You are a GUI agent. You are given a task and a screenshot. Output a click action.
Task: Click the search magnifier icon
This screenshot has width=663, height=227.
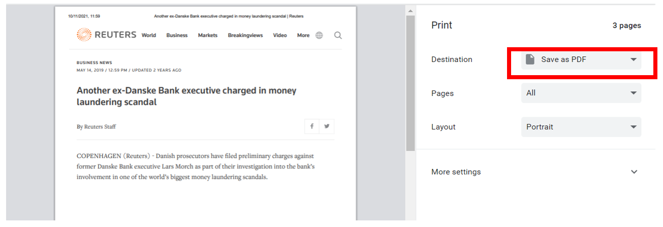tap(338, 36)
